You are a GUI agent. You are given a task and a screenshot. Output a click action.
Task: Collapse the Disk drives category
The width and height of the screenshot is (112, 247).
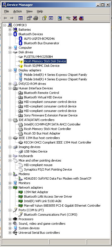pyautogui.click(x=10, y=52)
